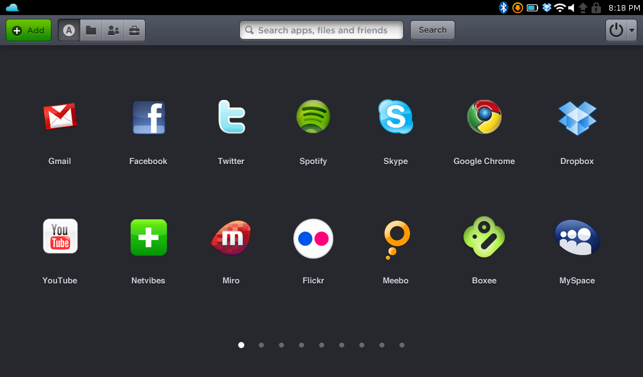Image resolution: width=643 pixels, height=377 pixels.
Task: Click the lock icon in top bar
Action: click(x=597, y=8)
